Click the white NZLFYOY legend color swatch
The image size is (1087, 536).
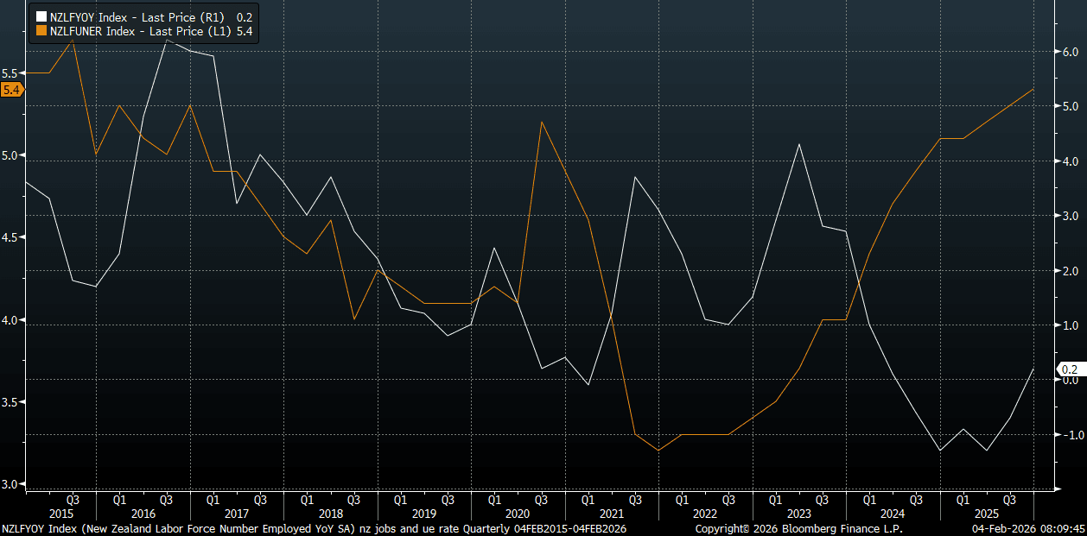[x=40, y=16]
